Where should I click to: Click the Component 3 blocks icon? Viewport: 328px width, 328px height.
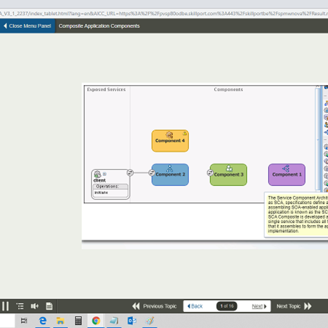click(229, 169)
